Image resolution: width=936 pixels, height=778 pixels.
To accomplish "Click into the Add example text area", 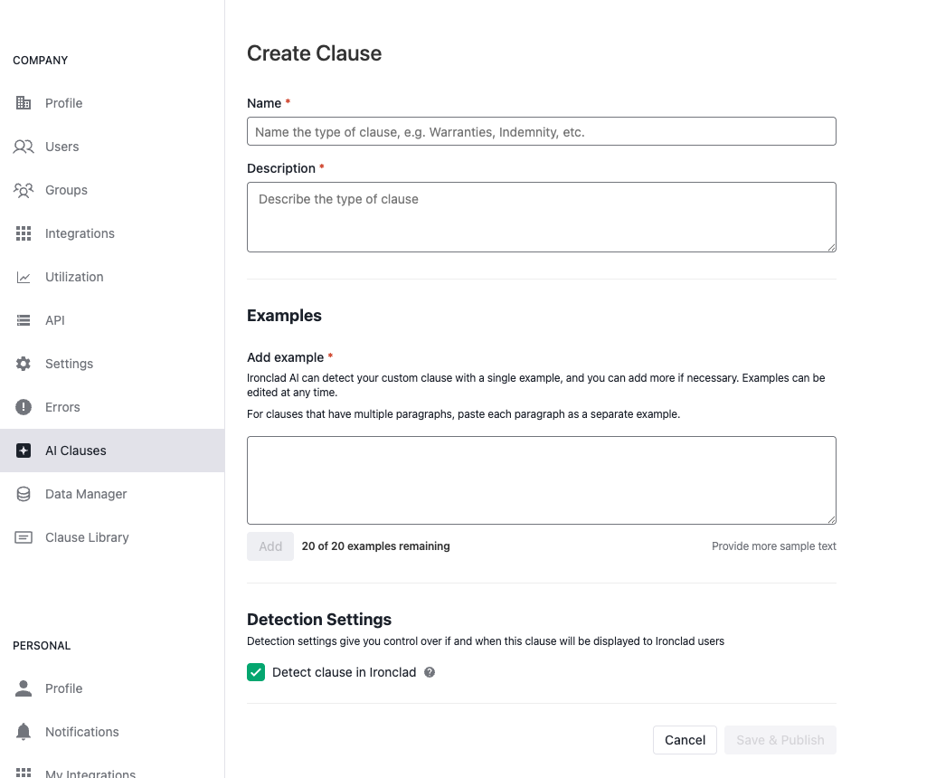I will (x=542, y=480).
